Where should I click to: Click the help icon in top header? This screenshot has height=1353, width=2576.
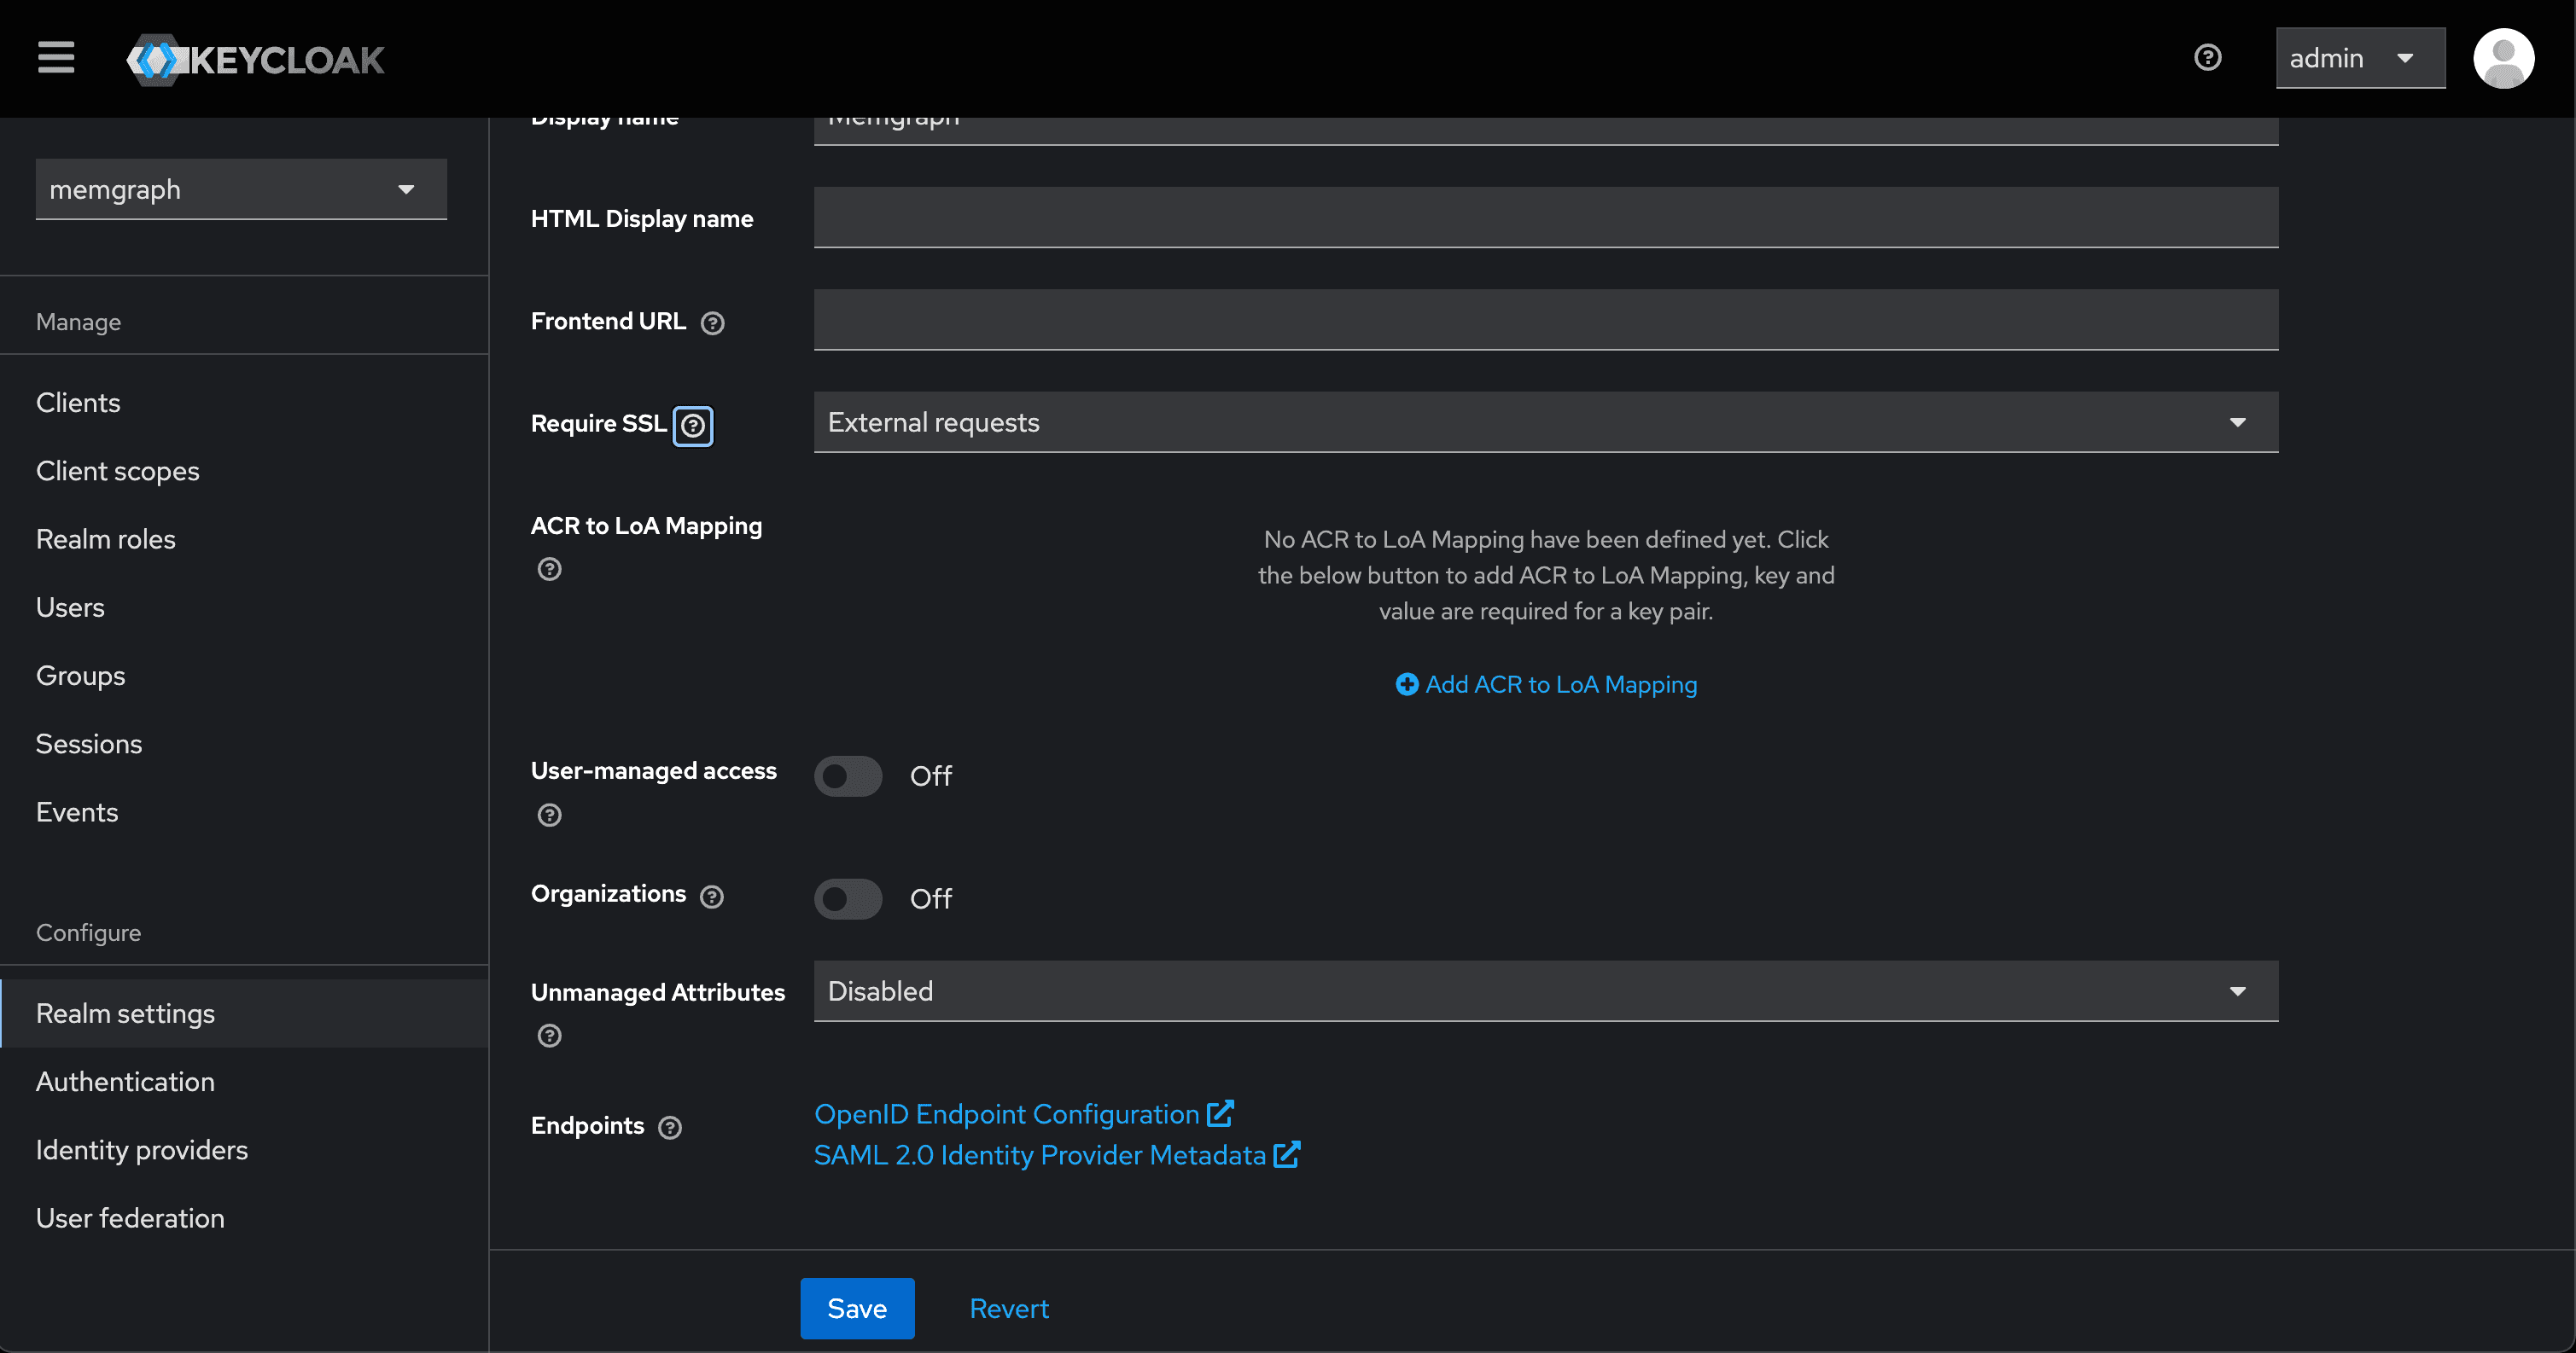click(2207, 58)
